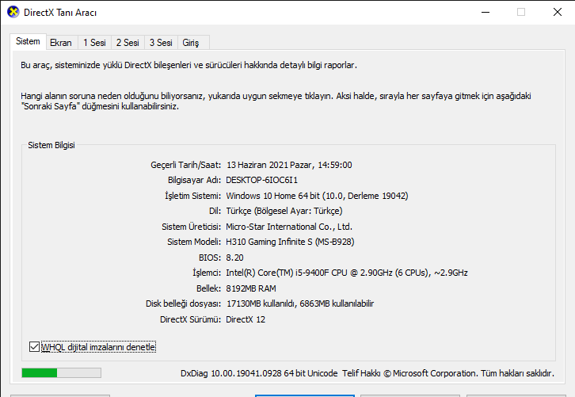575x397 pixels.
Task: Click the DirectX Sürümü label
Action: 190,319
